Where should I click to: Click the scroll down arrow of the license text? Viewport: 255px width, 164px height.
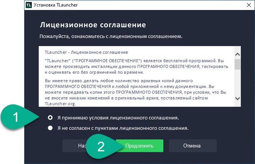point(237,99)
